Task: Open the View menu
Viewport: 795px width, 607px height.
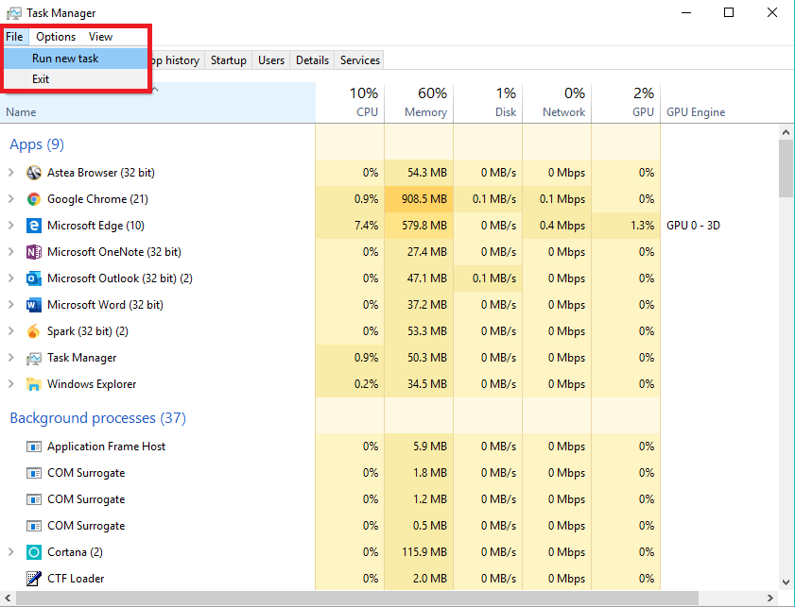Action: [100, 37]
